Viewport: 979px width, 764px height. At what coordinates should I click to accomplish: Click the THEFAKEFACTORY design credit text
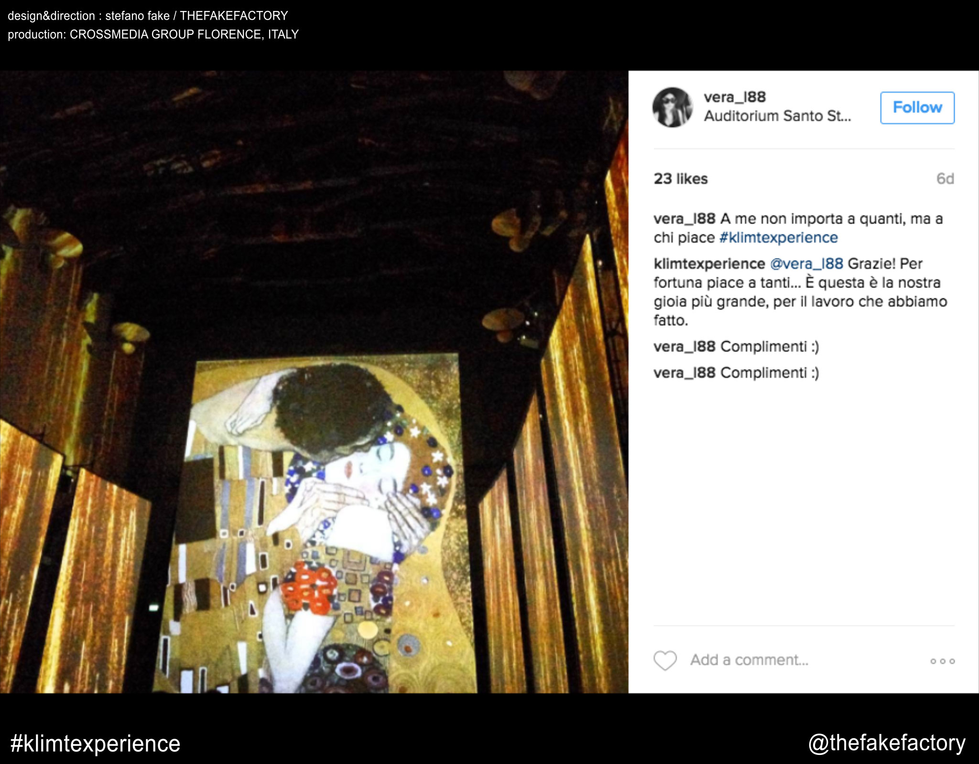point(234,16)
